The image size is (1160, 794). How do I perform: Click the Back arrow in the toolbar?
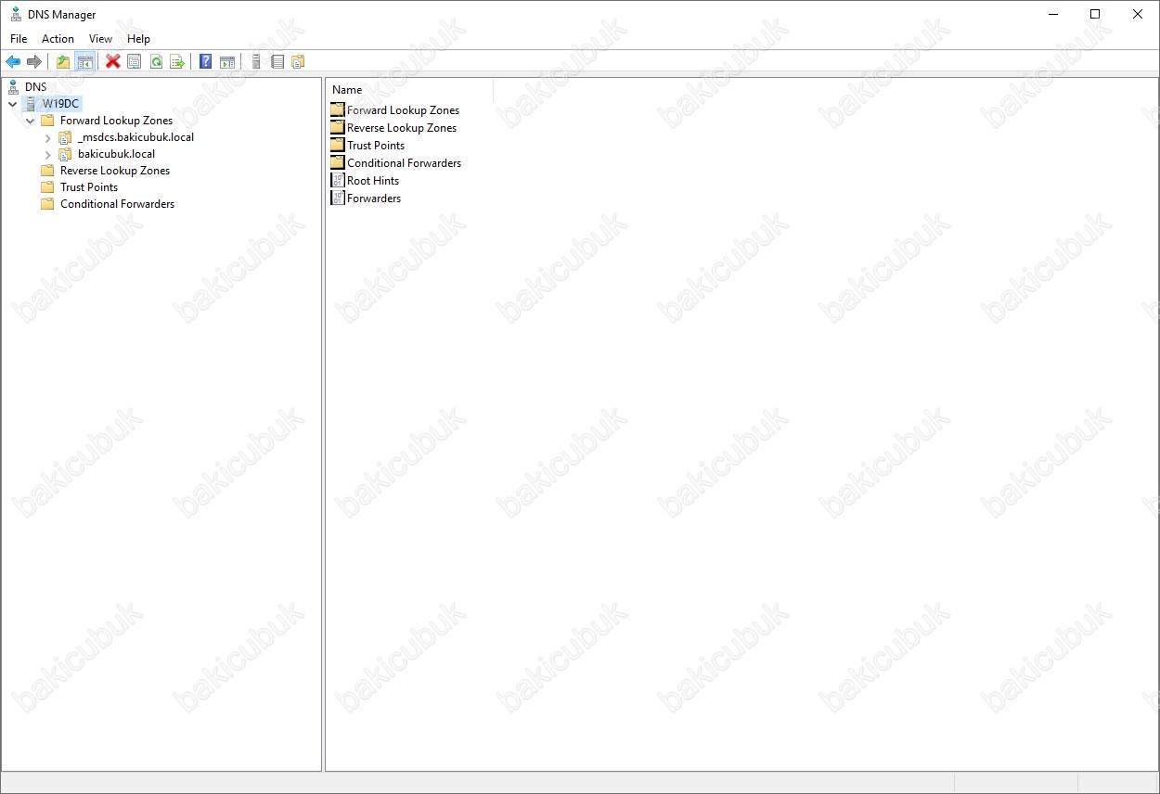[13, 62]
